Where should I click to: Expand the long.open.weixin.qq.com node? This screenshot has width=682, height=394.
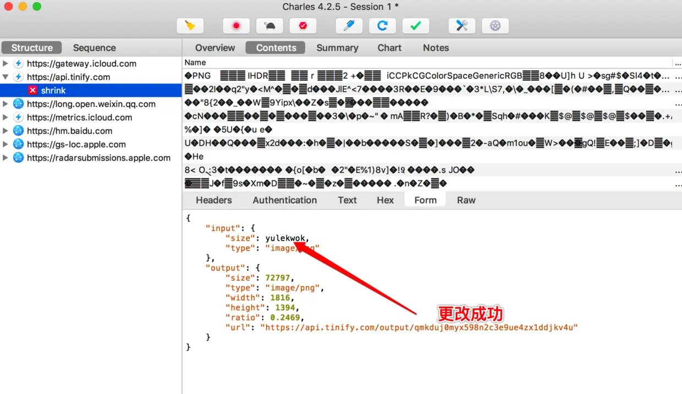5,104
